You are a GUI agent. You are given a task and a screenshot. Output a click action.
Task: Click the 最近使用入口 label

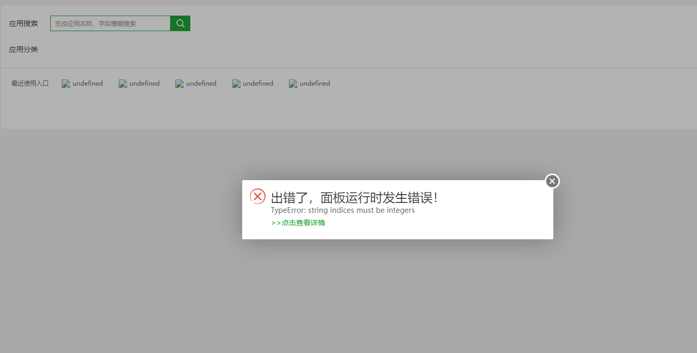[30, 84]
